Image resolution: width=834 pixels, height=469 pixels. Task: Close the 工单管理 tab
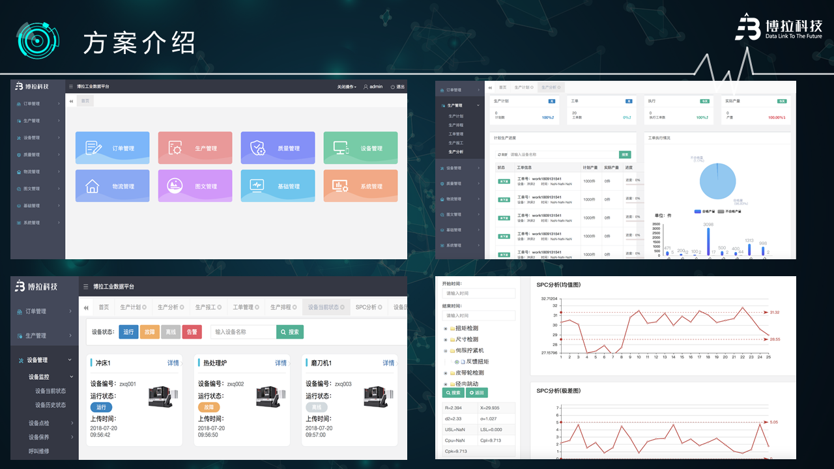pos(258,307)
